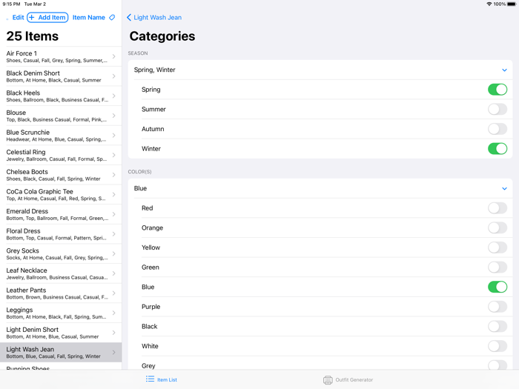Screen dimensions: 519x389
Task: Click the Edit button
Action: click(x=18, y=18)
